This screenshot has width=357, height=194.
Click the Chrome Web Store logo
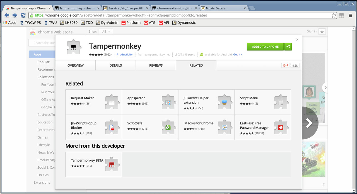33,32
